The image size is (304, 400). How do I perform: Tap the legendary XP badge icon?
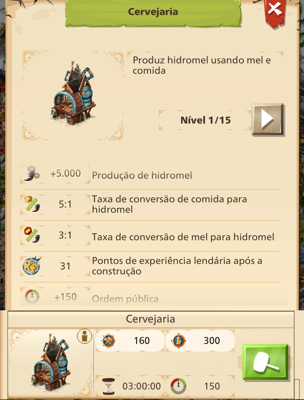pos(32,266)
